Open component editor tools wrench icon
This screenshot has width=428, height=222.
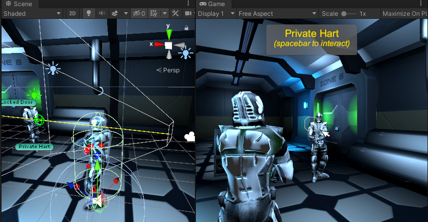175,14
